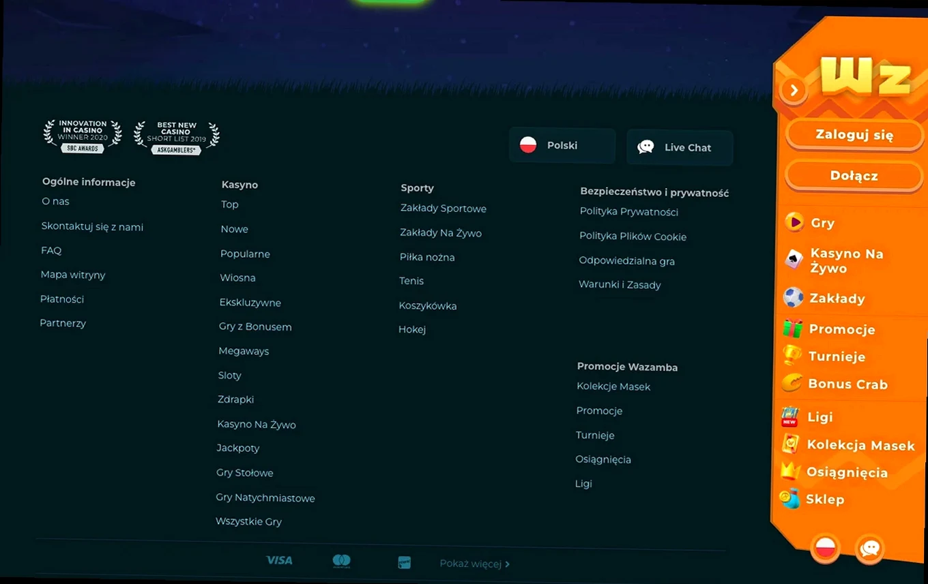Image resolution: width=928 pixels, height=584 pixels.
Task: Open Zakłady Sportowe link
Action: (x=443, y=209)
